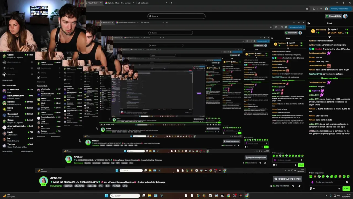353x199 pixels.
Task: Bookmark page with star icon
Action: click(307, 9)
